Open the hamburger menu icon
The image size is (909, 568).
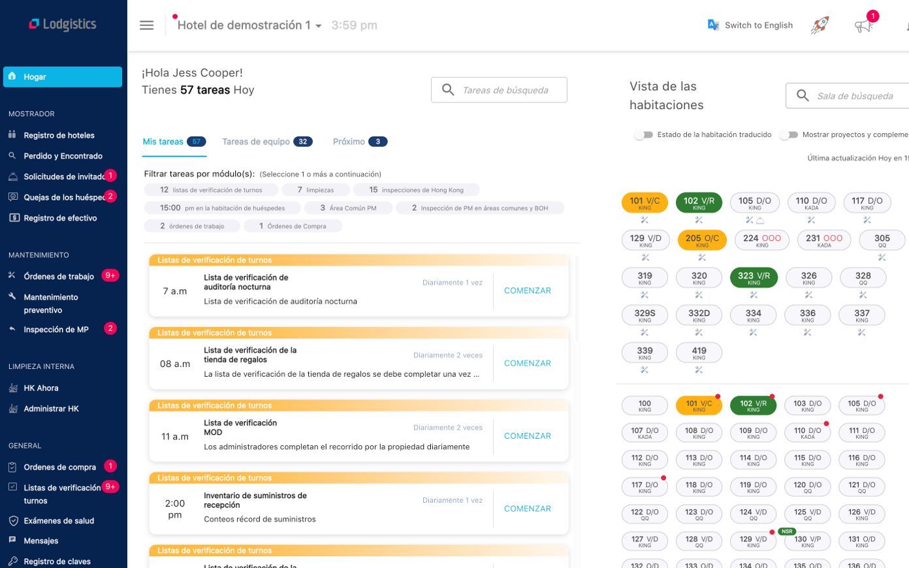(146, 25)
